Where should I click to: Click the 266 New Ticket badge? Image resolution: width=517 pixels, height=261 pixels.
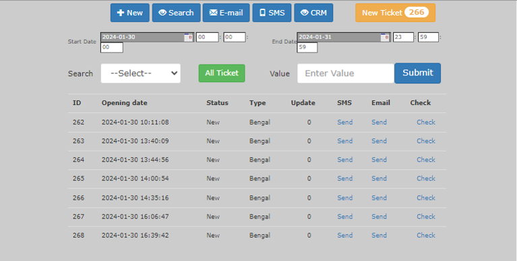(x=417, y=13)
